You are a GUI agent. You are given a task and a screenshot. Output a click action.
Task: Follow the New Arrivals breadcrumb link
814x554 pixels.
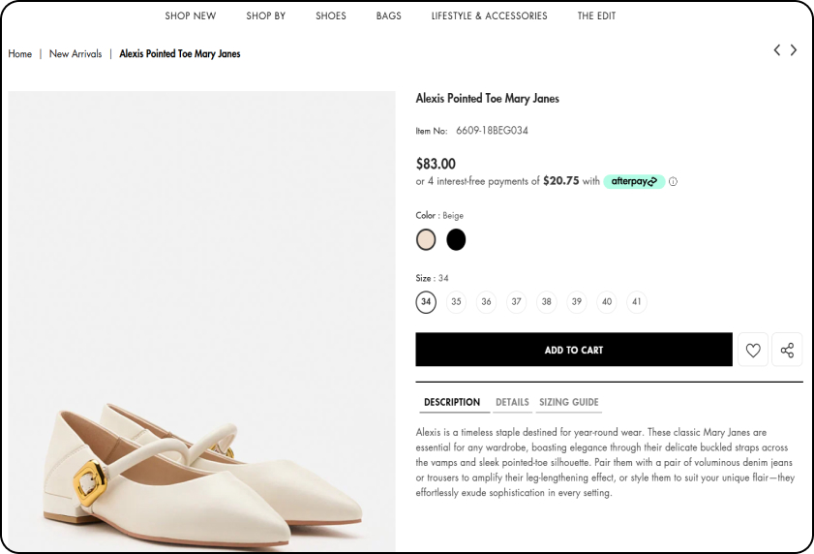pos(75,53)
